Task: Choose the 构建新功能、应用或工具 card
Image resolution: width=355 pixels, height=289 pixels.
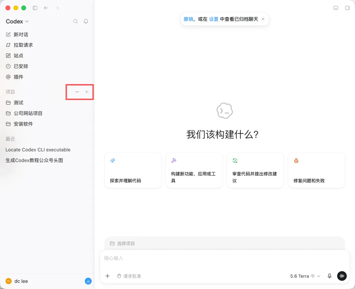Action: click(194, 170)
